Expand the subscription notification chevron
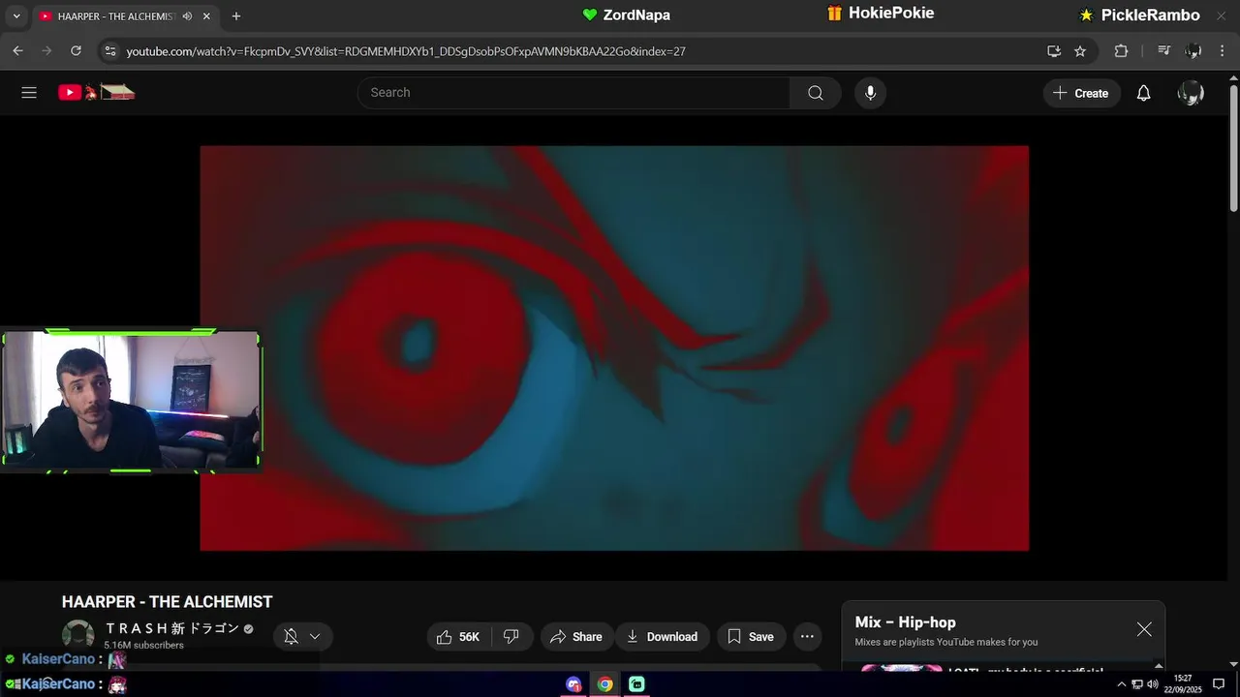 coord(315,636)
